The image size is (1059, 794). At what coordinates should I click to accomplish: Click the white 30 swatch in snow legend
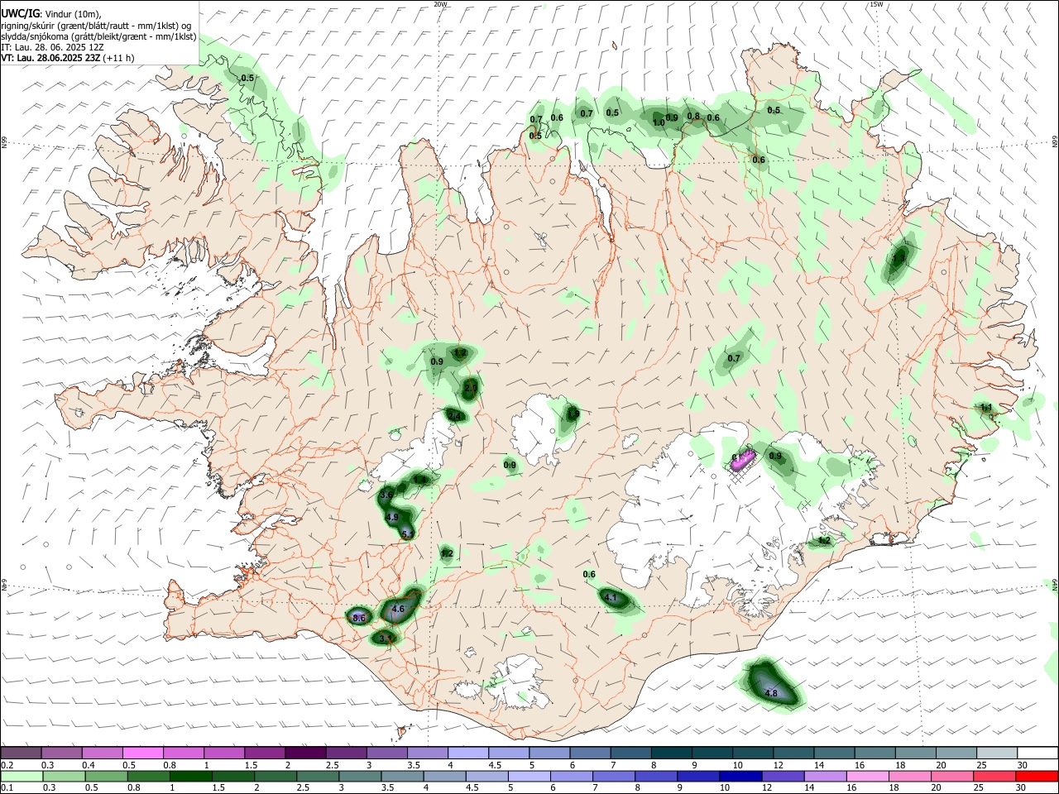click(x=1036, y=753)
